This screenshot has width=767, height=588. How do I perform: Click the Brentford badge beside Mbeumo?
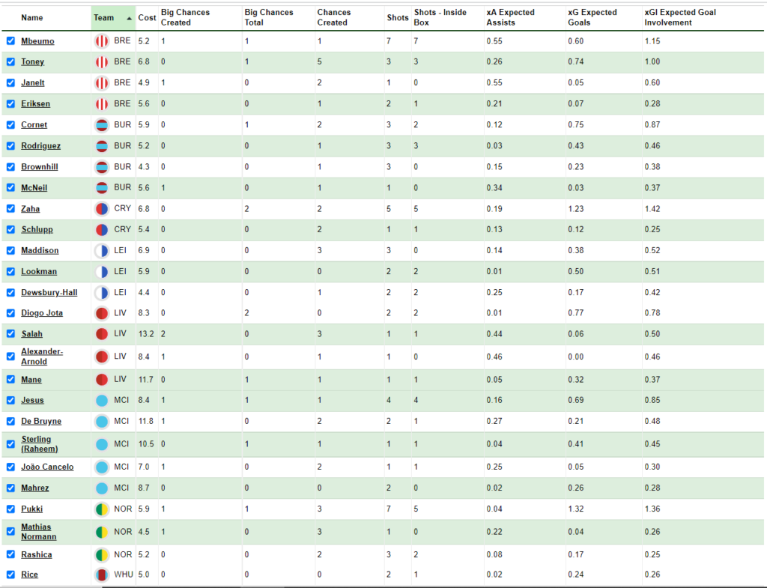(102, 41)
